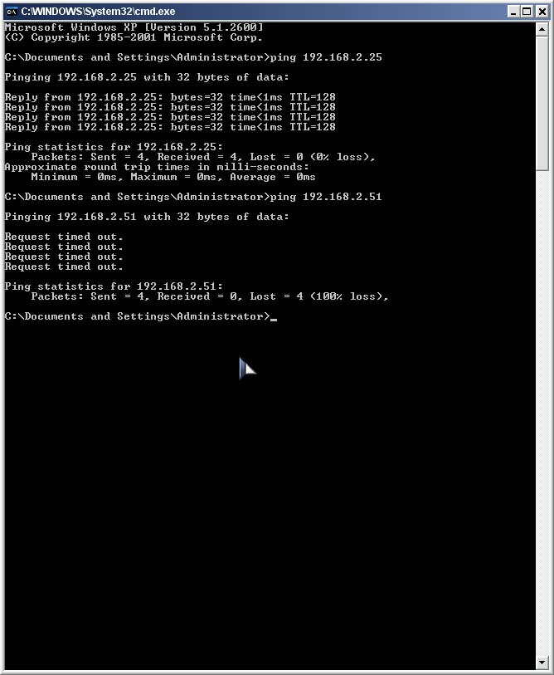
Task: Click the 'Minimum = 0ms' round trip line
Action: coord(173,177)
